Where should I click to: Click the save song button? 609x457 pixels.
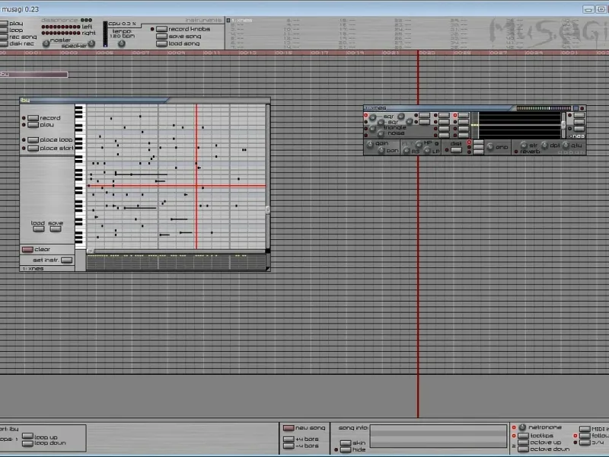click(161, 37)
